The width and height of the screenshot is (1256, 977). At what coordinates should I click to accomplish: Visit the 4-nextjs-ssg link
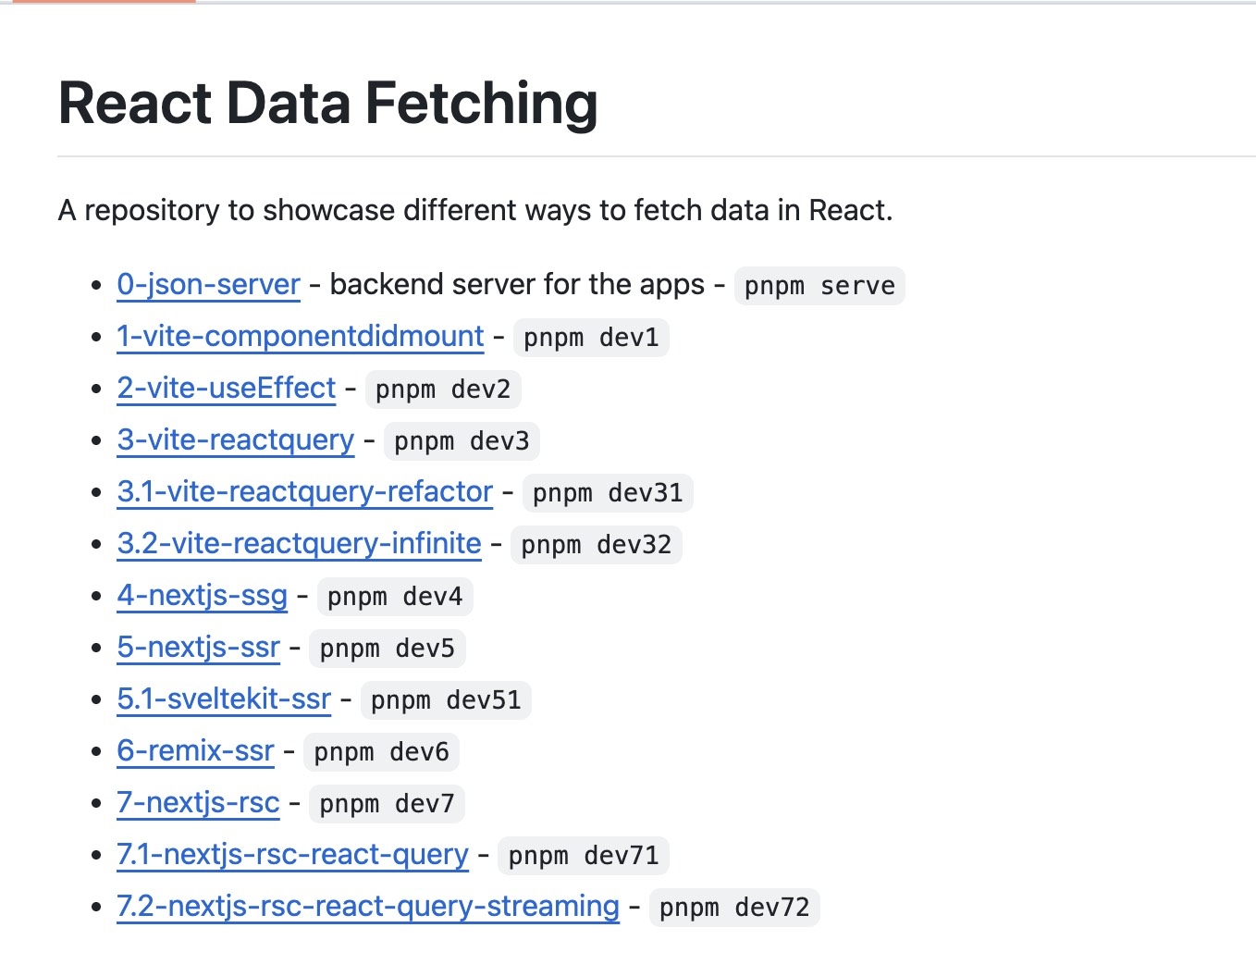pos(202,596)
